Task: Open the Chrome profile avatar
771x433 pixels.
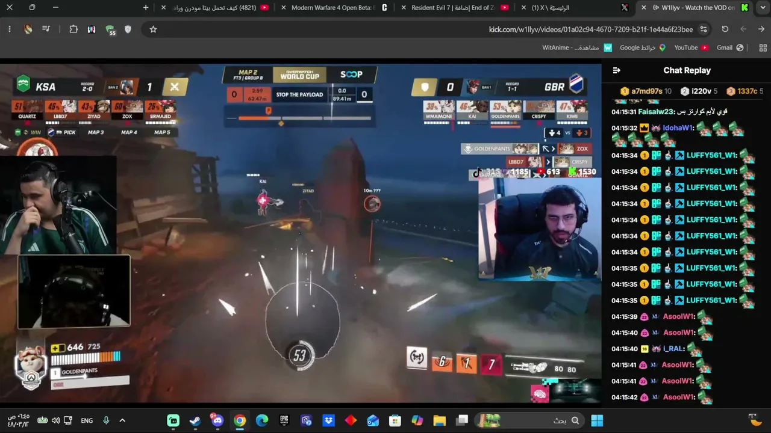Action: pos(28,29)
